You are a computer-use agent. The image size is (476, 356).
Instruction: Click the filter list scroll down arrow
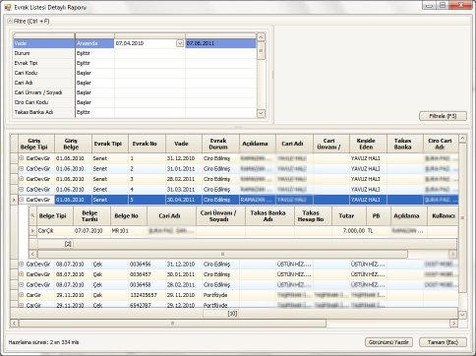tap(261, 113)
